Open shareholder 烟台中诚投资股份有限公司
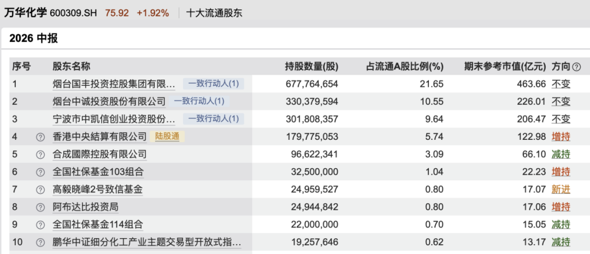The height and width of the screenshot is (254, 590). pyautogui.click(x=109, y=102)
